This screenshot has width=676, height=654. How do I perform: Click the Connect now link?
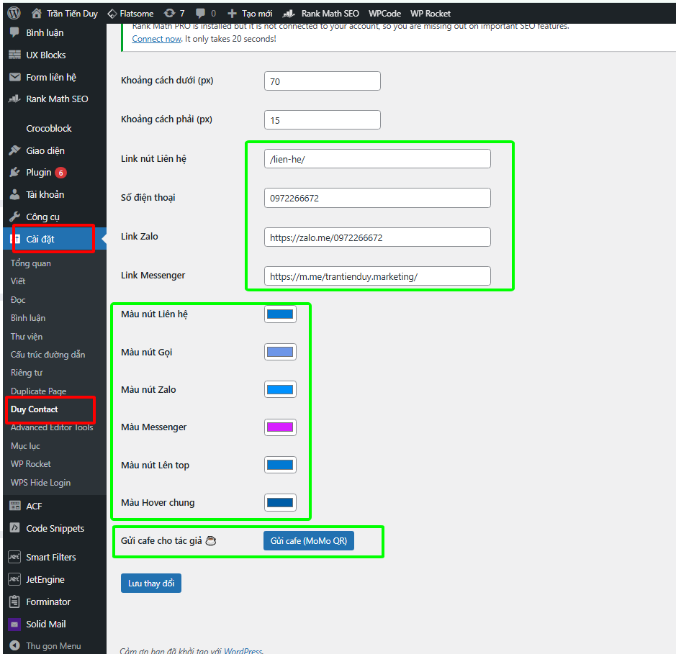[156, 38]
